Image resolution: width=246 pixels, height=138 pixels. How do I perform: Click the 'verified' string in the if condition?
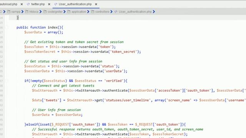point(114,81)
